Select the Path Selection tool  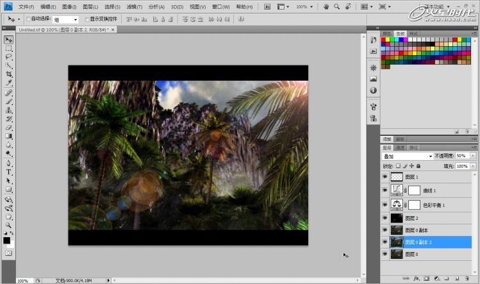point(8,180)
